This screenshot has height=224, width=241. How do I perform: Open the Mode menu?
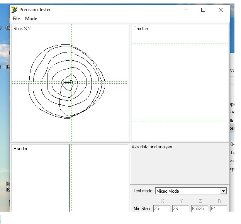(31, 19)
